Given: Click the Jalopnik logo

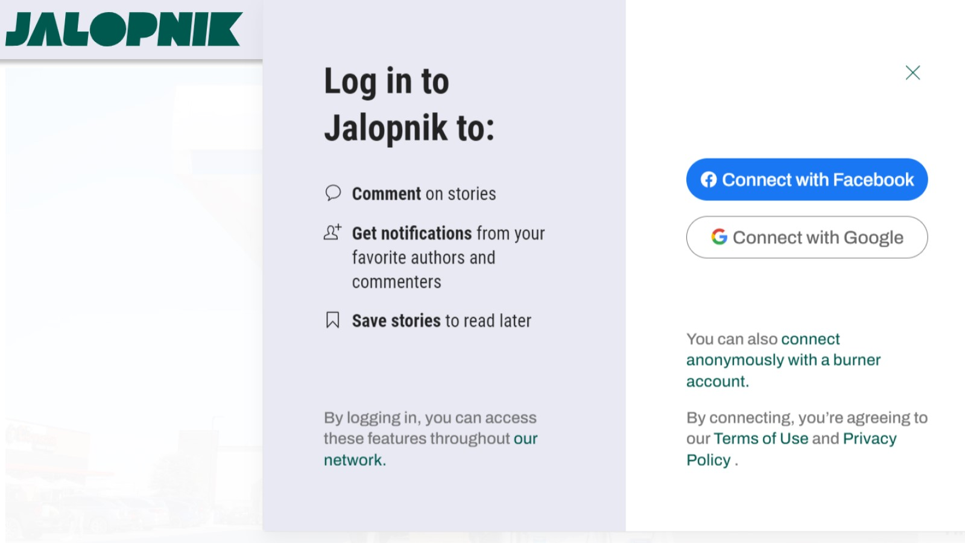Looking at the screenshot, I should coord(124,29).
